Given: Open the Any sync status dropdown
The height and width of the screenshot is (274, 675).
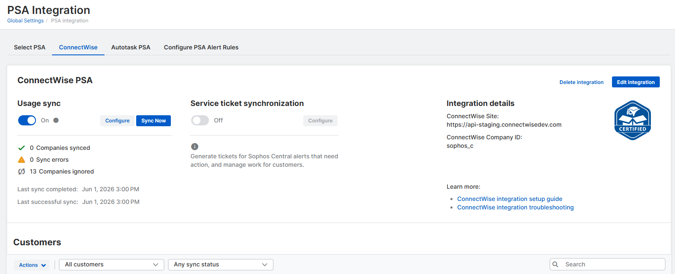Looking at the screenshot, I should pyautogui.click(x=221, y=265).
